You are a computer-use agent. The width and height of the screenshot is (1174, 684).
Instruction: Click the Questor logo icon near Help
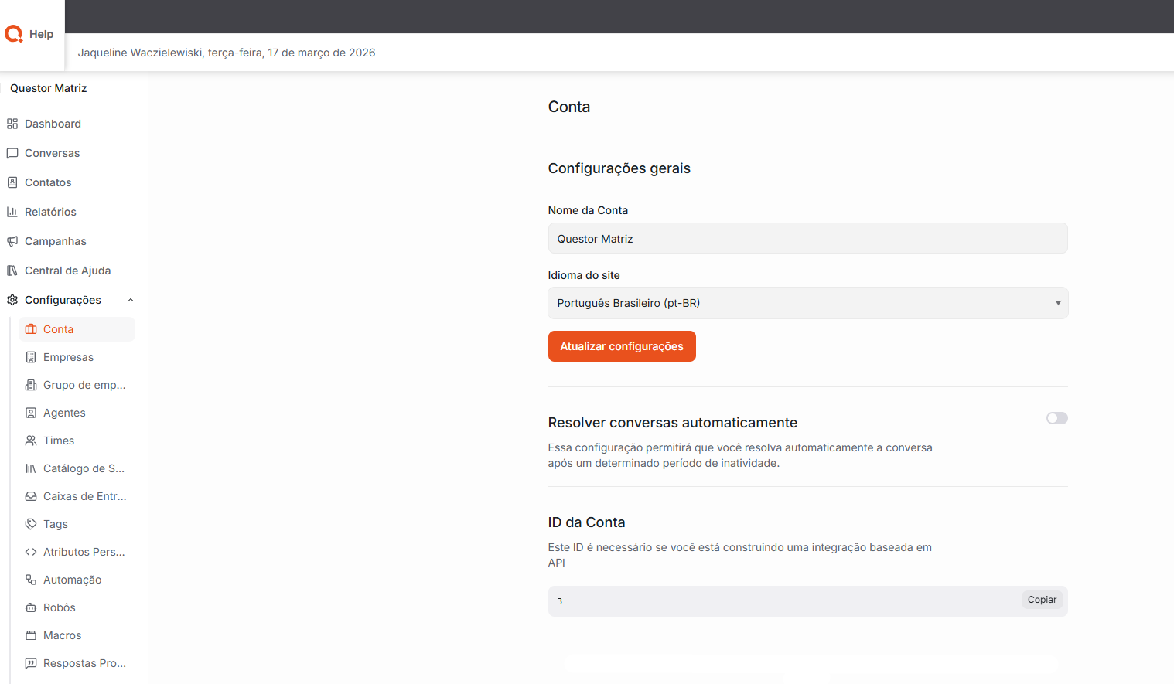pos(14,34)
